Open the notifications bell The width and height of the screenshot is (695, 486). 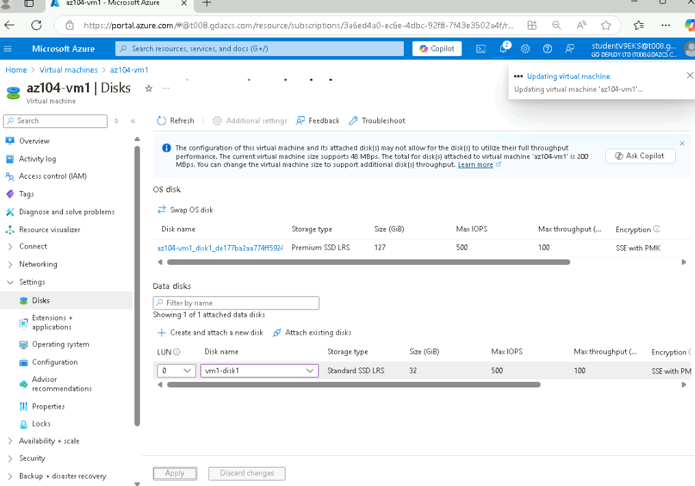click(x=503, y=49)
